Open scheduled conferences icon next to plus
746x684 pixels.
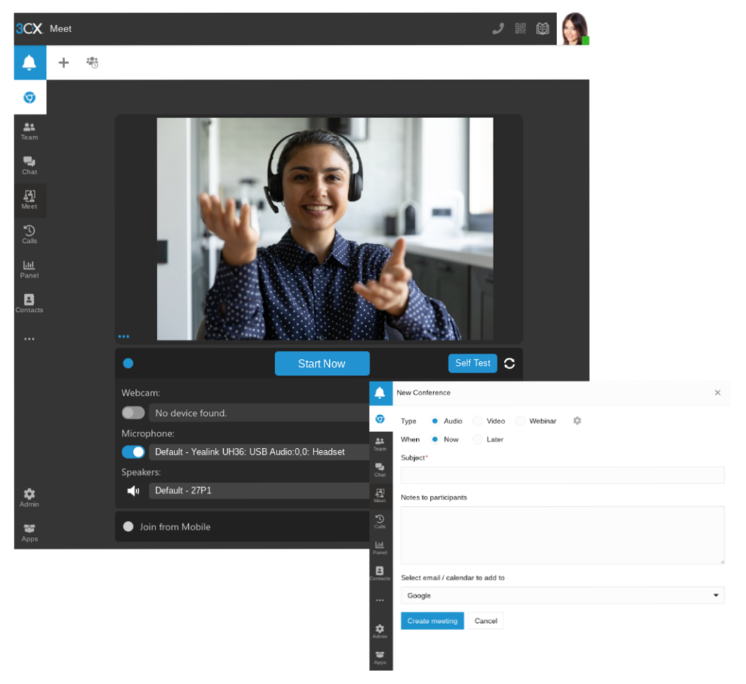click(92, 62)
